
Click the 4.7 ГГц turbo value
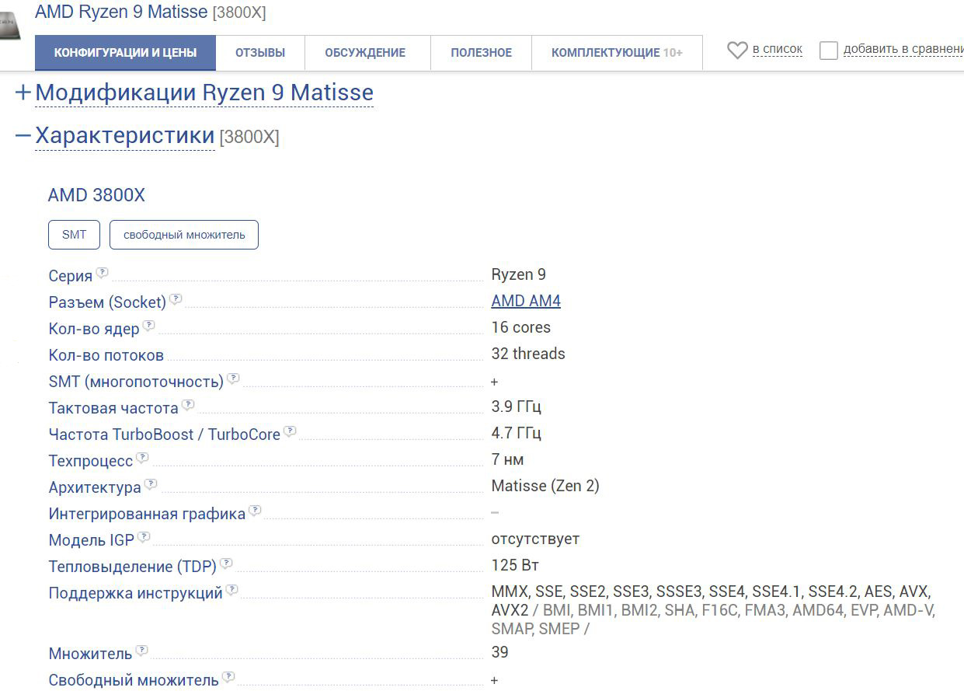[517, 433]
